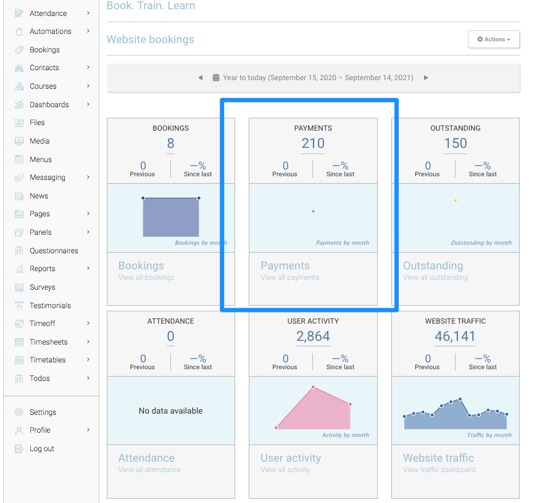Open Settings via its gear icon

pos(19,412)
